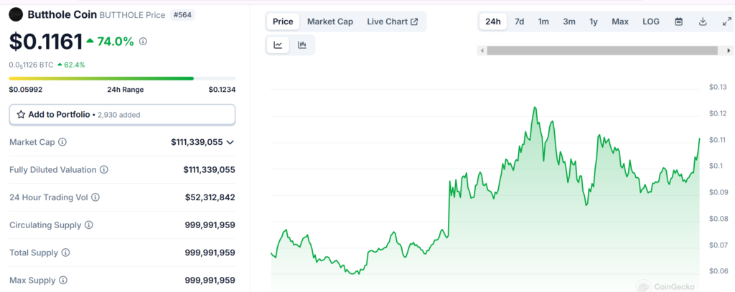Expand chart to fullscreen
The width and height of the screenshot is (735, 292).
tap(726, 22)
